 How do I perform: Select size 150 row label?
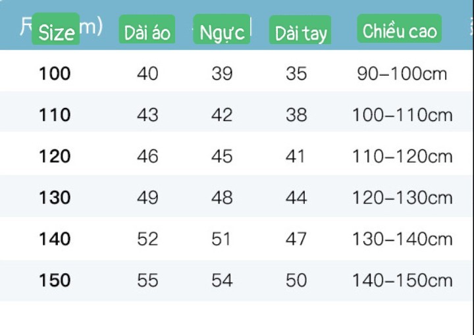(55, 280)
